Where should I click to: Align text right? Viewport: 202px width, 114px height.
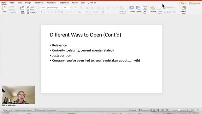coord(94,12)
